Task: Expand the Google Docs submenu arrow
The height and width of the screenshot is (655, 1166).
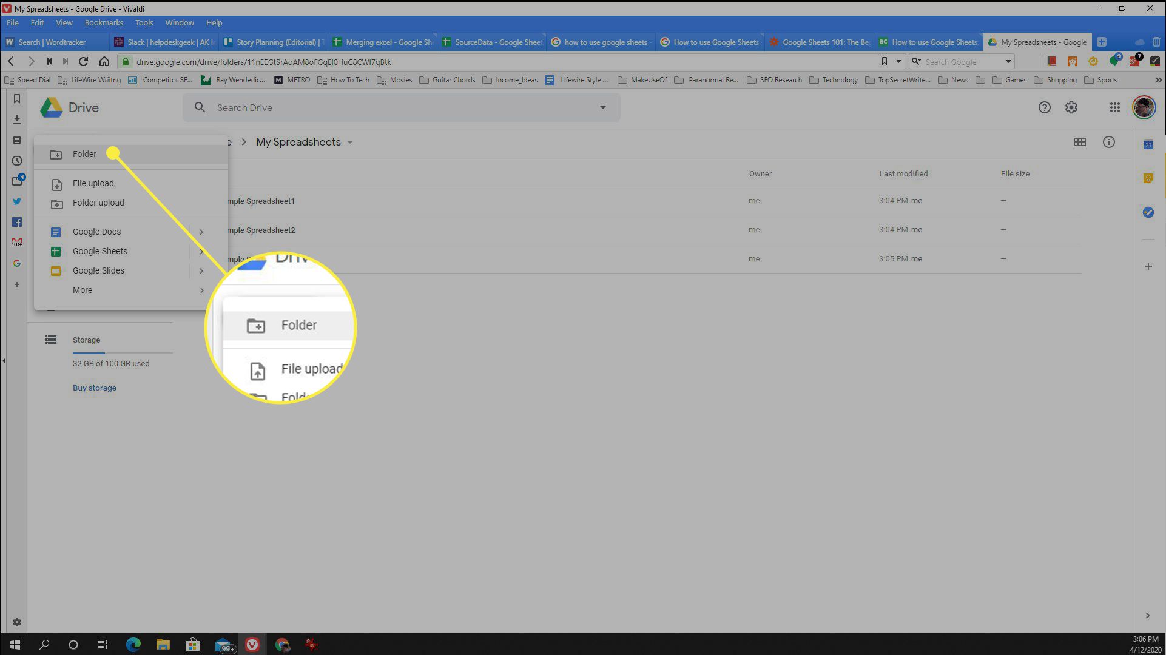Action: click(x=202, y=232)
